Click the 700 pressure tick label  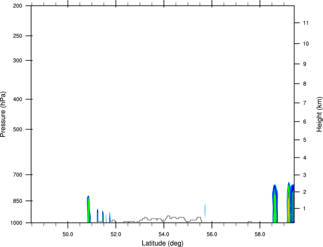click(17, 175)
